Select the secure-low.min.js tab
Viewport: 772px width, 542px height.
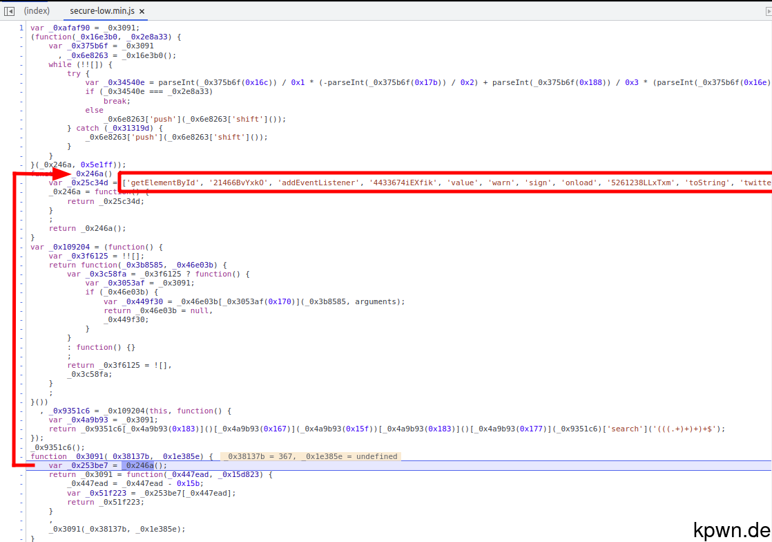click(x=104, y=11)
